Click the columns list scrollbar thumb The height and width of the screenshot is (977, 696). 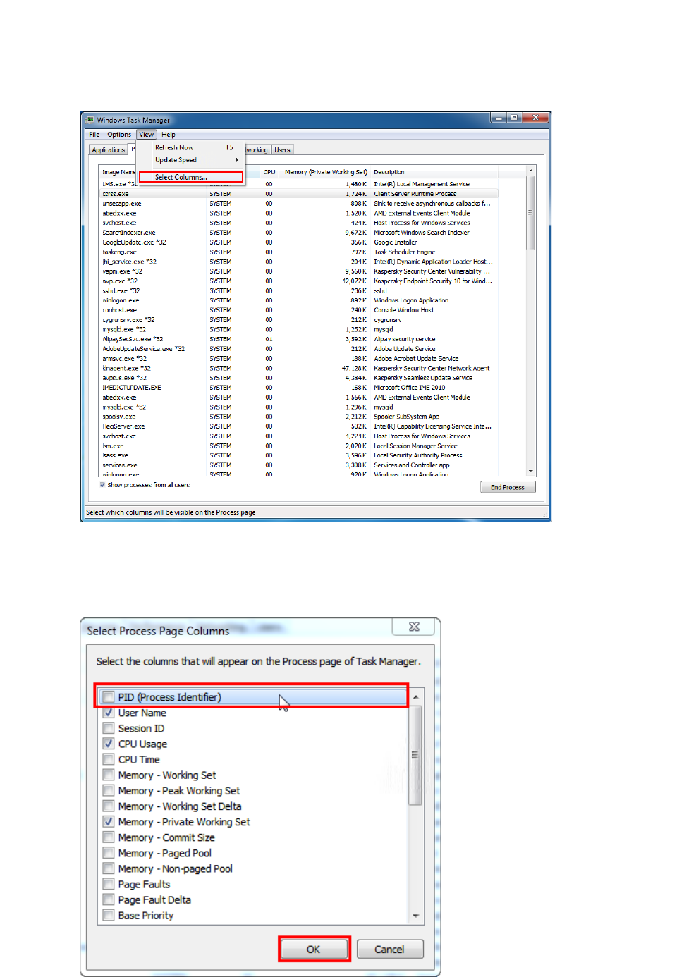[416, 754]
